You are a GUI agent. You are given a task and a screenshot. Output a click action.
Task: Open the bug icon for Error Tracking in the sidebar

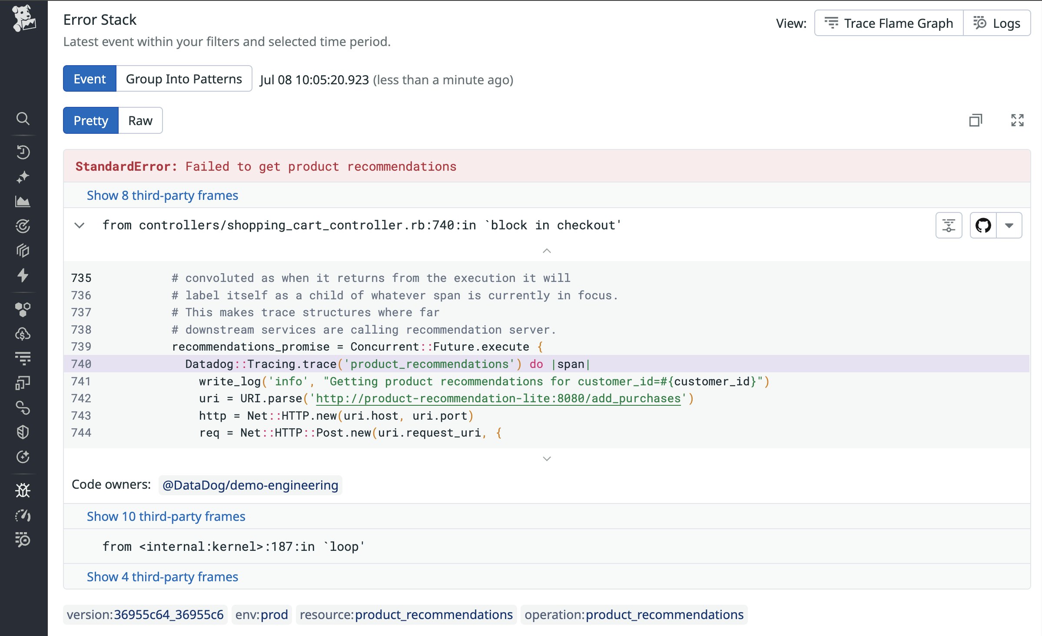click(x=23, y=490)
